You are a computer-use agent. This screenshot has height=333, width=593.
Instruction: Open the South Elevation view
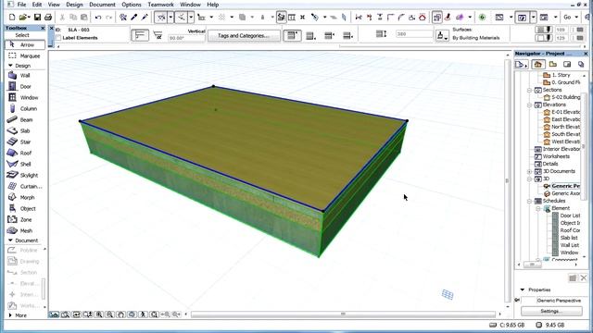[x=565, y=134]
